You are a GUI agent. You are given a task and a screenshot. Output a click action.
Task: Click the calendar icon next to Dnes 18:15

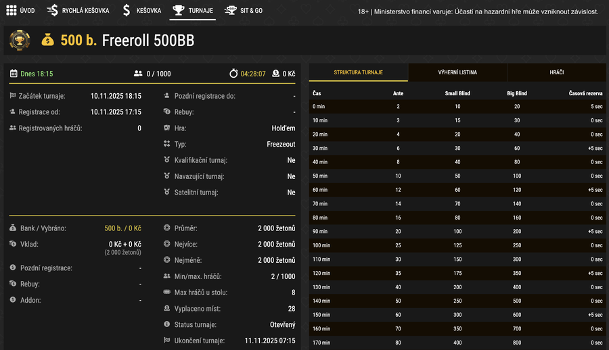14,74
